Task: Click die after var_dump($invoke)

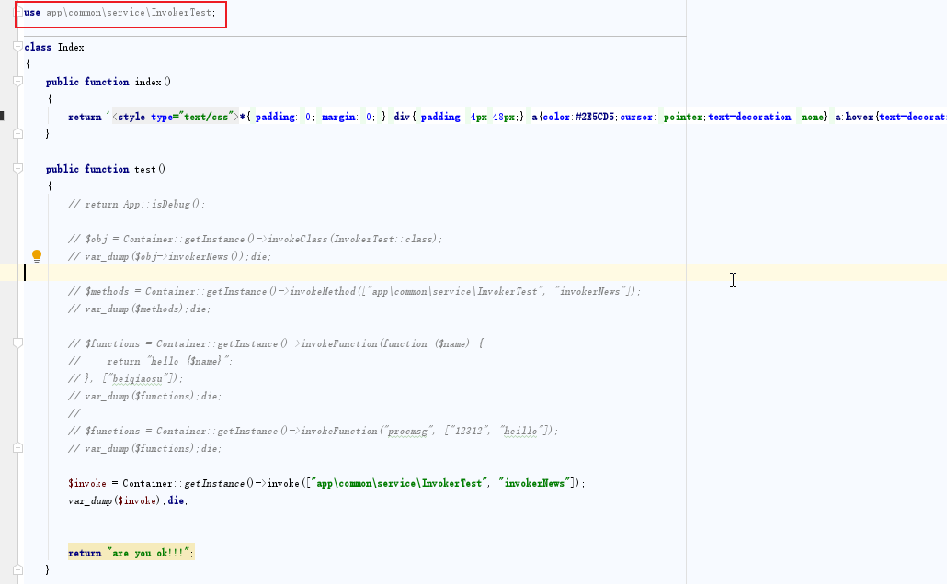Action: point(177,501)
